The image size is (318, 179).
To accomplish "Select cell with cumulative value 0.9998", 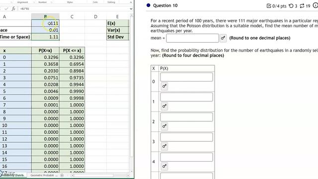I will (x=72, y=98).
